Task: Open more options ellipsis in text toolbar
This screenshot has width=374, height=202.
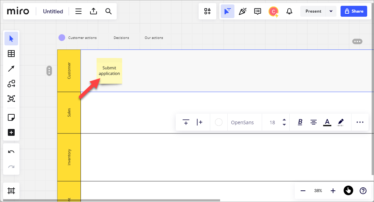Action: pyautogui.click(x=360, y=122)
